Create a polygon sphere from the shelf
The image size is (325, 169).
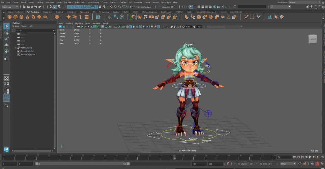click(x=10, y=17)
